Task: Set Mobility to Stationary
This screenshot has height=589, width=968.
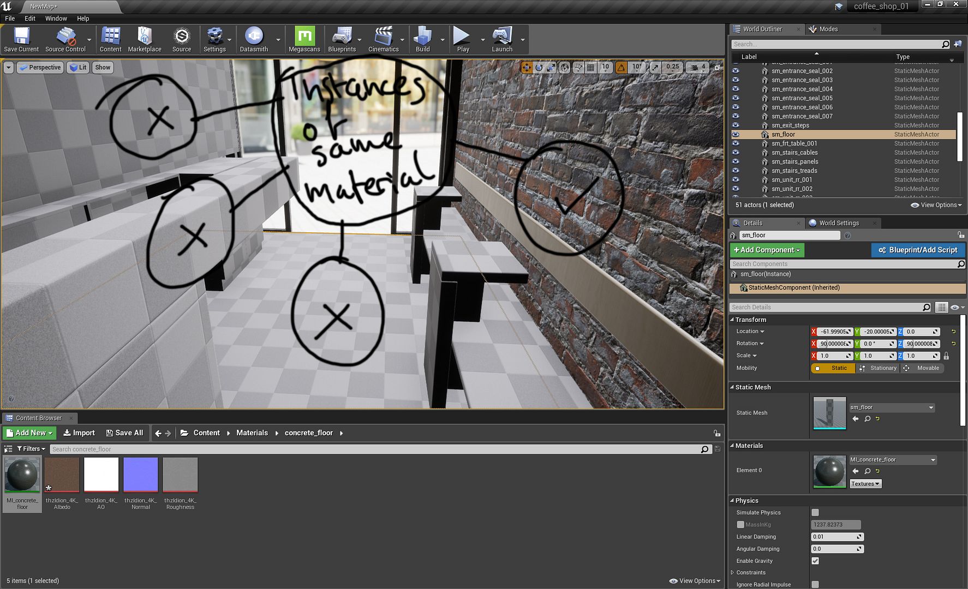Action: (x=877, y=368)
